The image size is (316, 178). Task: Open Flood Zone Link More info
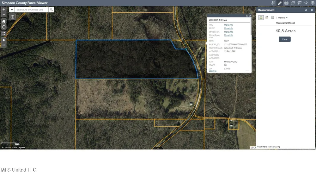(x=228, y=35)
